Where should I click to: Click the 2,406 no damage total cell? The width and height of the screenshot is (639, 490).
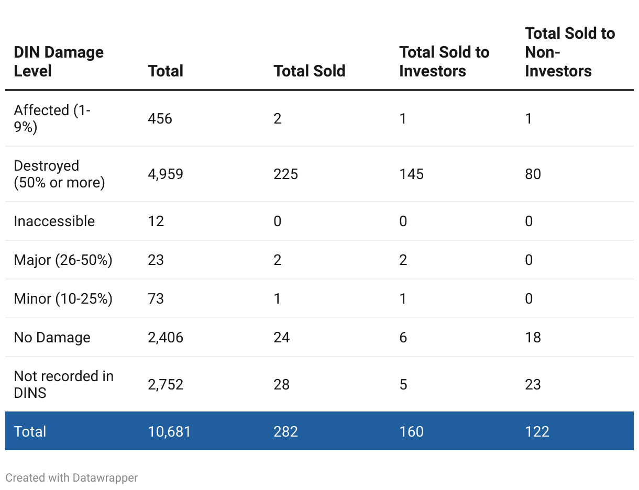[166, 338]
